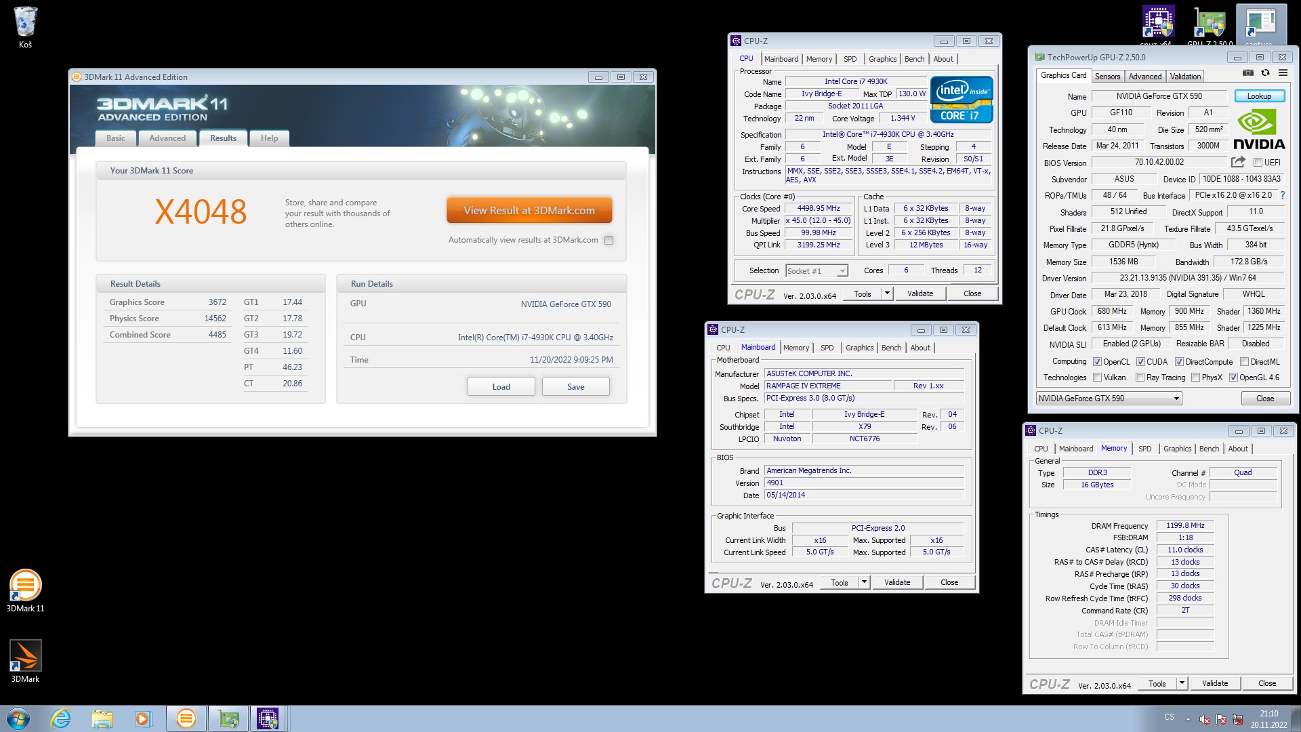Open the GPU selection dropdown in GPU-Z
This screenshot has width=1301, height=732.
coord(1109,399)
